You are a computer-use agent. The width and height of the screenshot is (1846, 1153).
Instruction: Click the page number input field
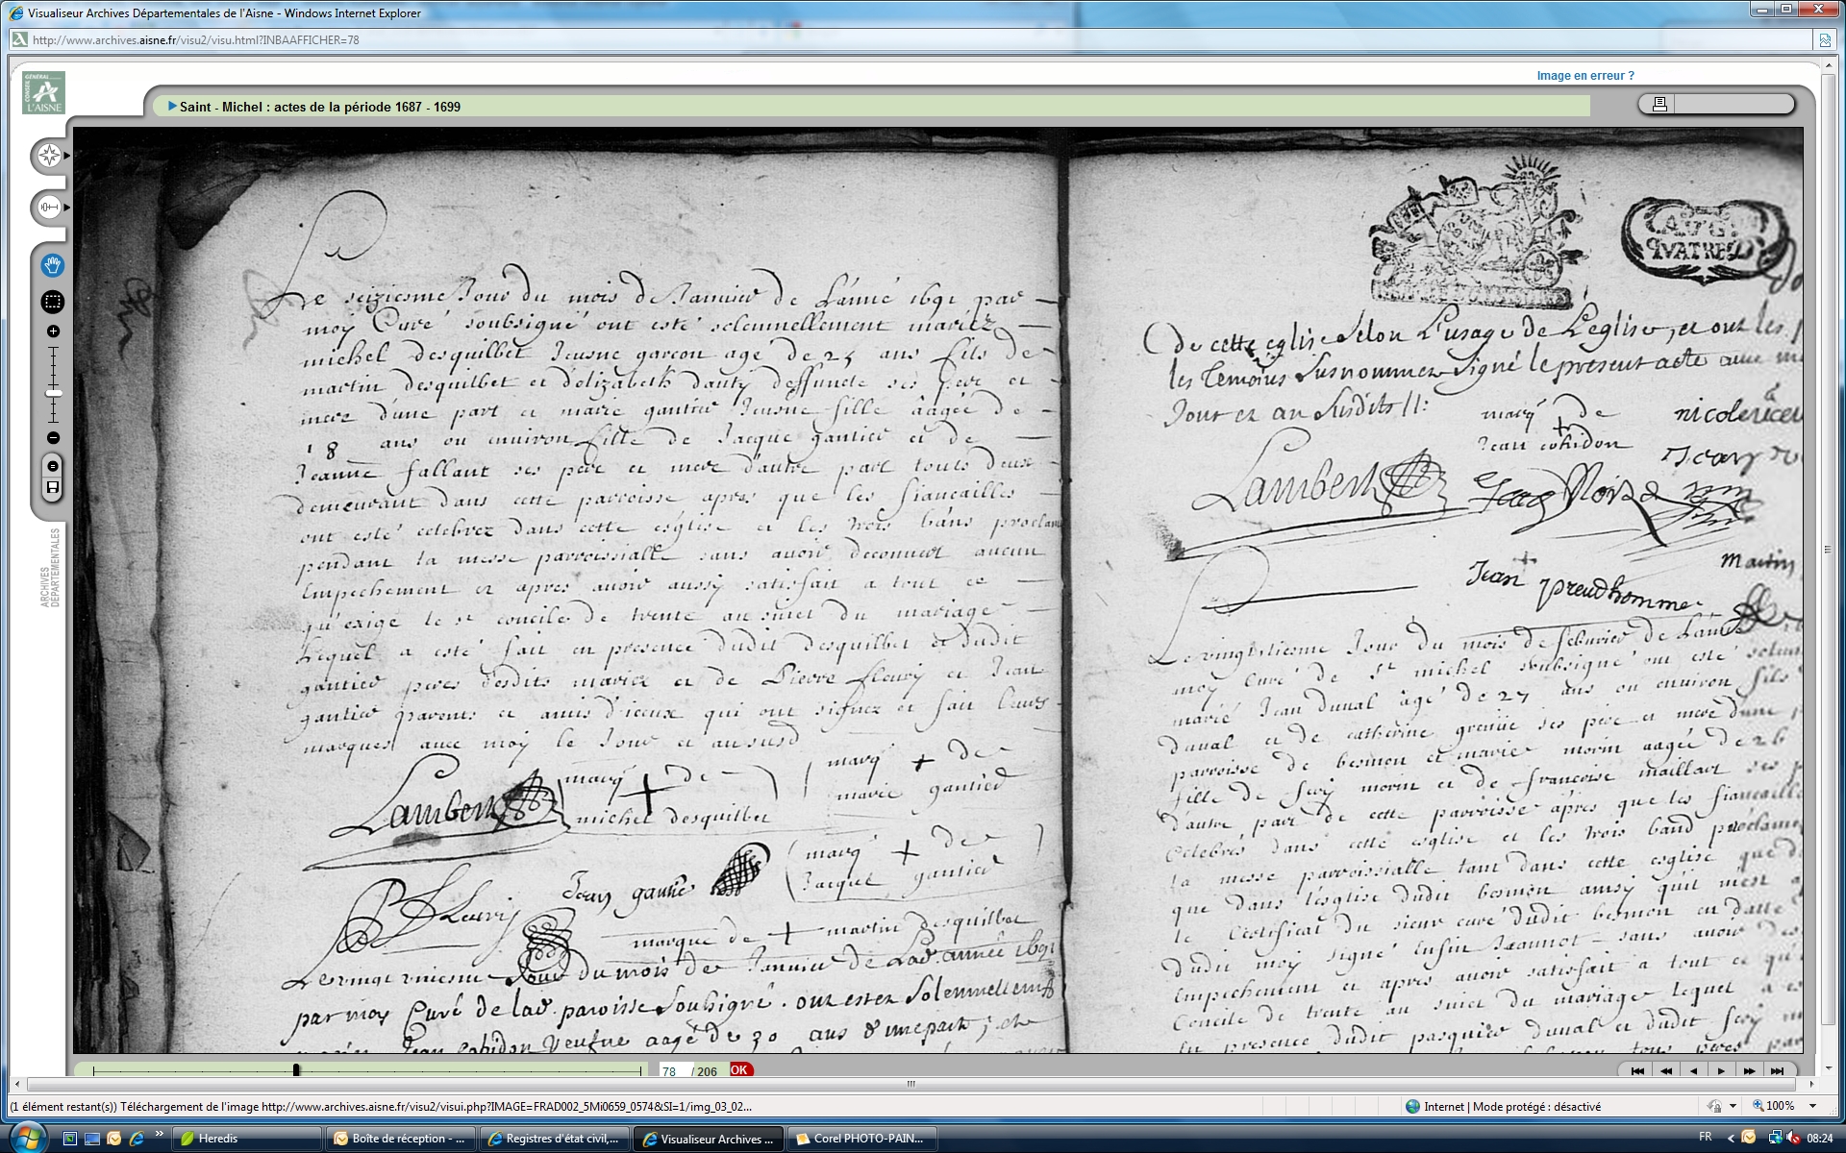(x=671, y=1071)
